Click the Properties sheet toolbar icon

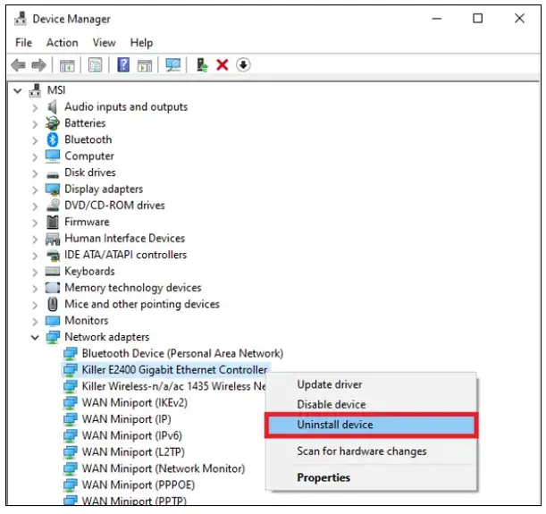[96, 65]
